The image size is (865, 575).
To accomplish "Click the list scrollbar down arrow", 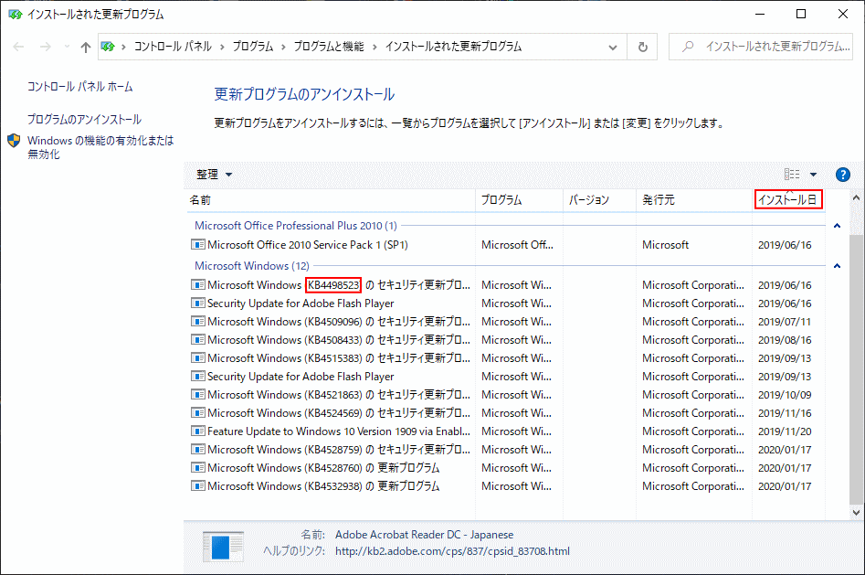I will point(856,512).
